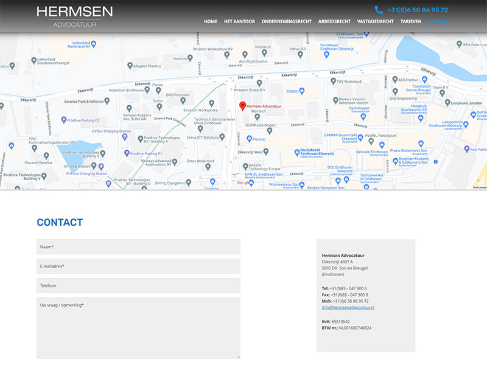Click the Hermsen Advocatuur logo
This screenshot has width=487, height=365.
tap(74, 17)
